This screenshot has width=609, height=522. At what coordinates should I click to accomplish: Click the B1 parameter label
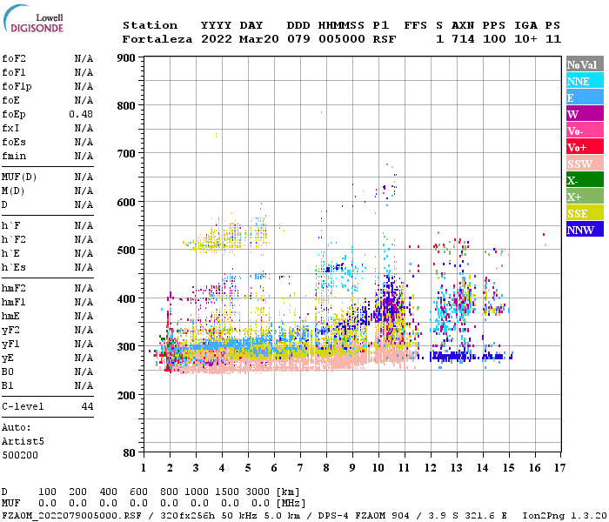(x=7, y=386)
